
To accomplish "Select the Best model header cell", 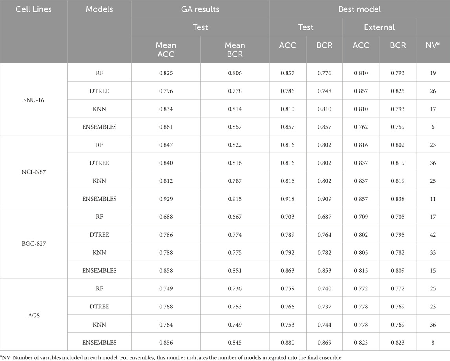I will [x=359, y=9].
